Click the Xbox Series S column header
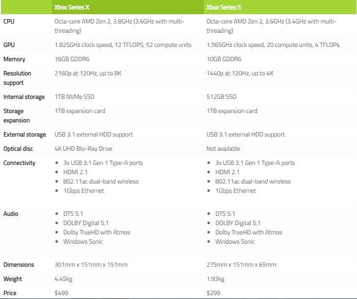The image size is (357, 299). [x=224, y=7]
